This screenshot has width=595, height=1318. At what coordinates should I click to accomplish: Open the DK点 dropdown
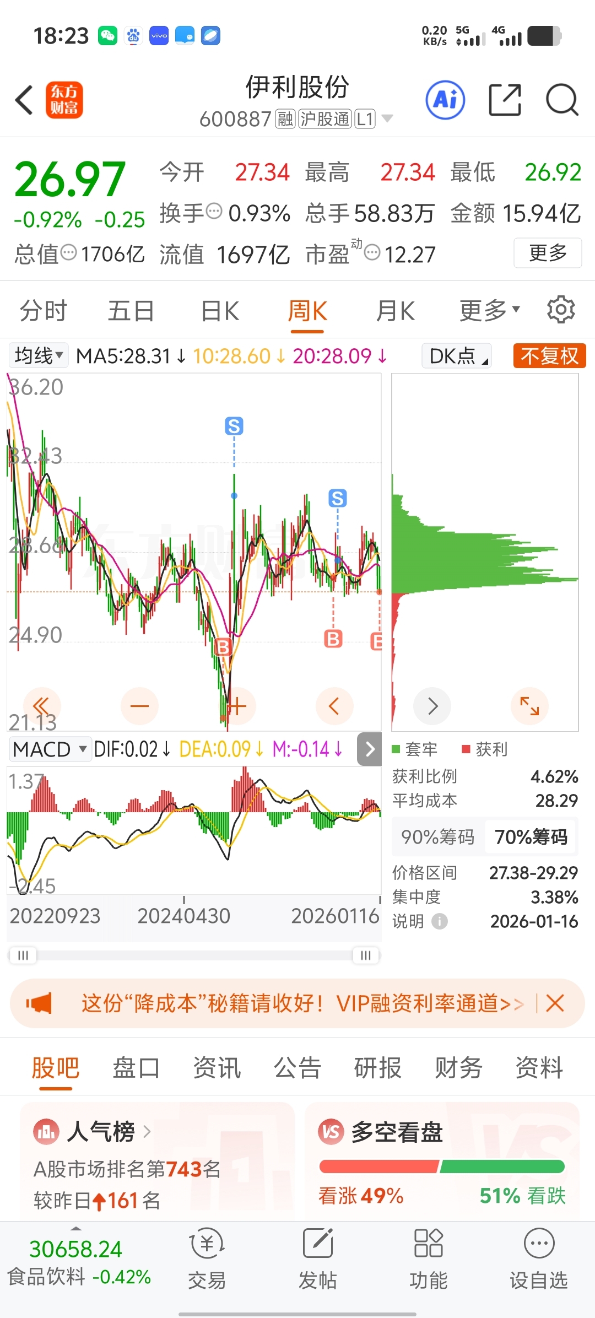[457, 356]
